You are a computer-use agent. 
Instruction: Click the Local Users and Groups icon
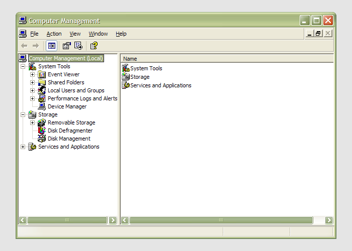[42, 90]
